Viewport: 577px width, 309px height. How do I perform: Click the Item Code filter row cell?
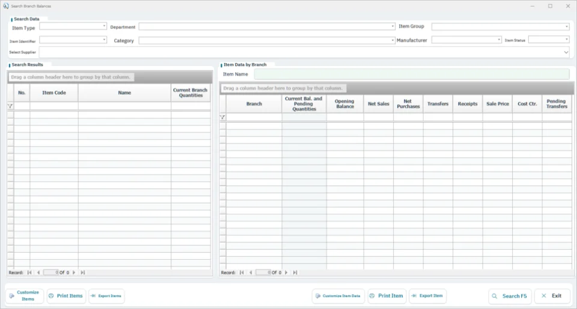(54, 106)
